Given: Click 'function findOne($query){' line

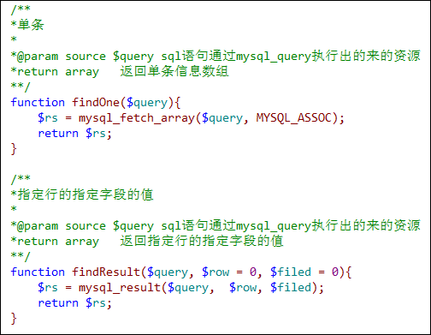Looking at the screenshot, I should tap(96, 103).
